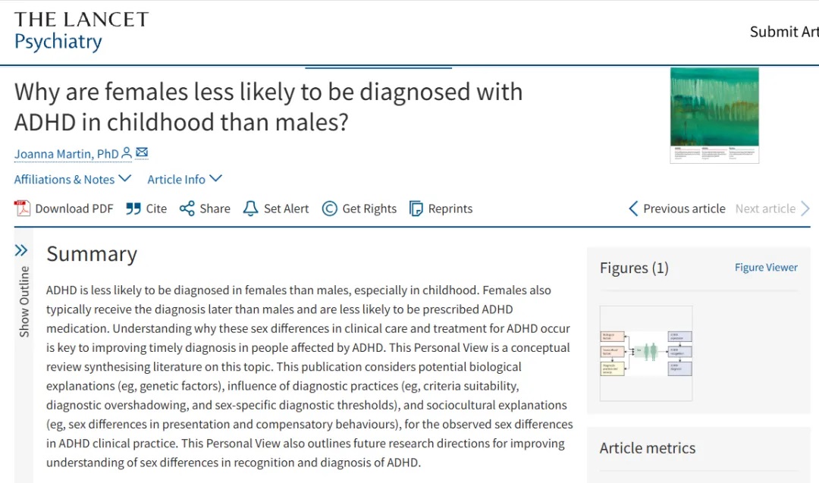The image size is (819, 483).
Task: Open the journal issue cover thumbnail
Action: pos(714,115)
